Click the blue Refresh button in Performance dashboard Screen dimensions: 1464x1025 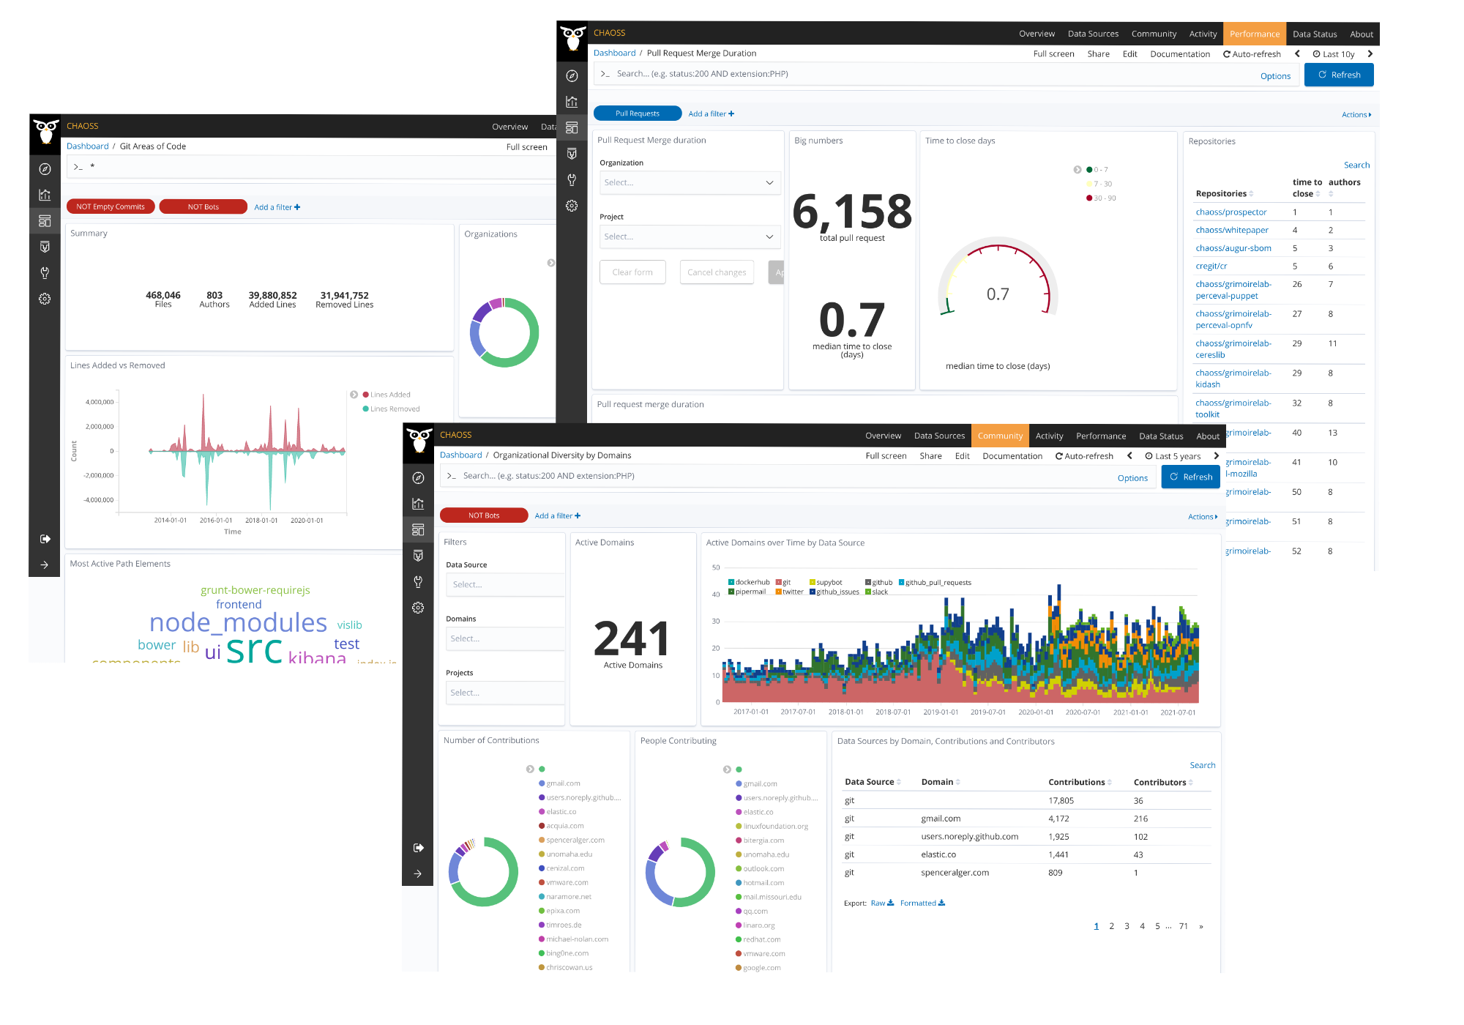click(1338, 75)
